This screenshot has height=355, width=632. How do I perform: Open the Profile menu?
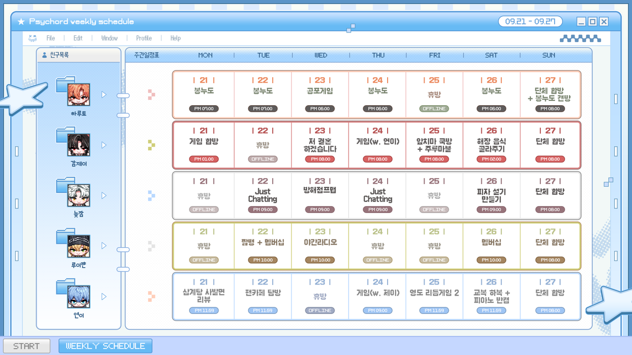tap(144, 38)
